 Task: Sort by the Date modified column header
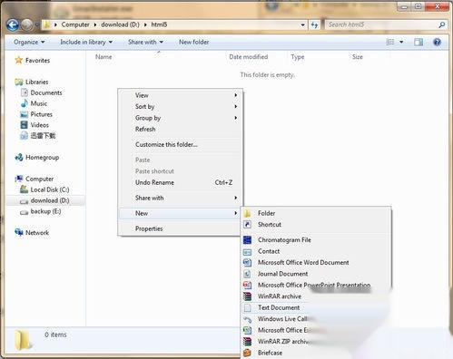(x=249, y=57)
